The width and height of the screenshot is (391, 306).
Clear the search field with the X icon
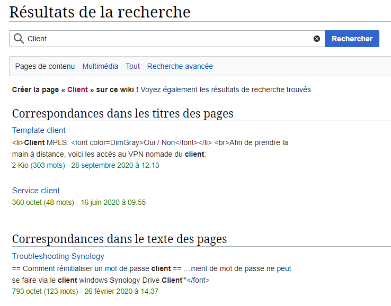pyautogui.click(x=317, y=39)
